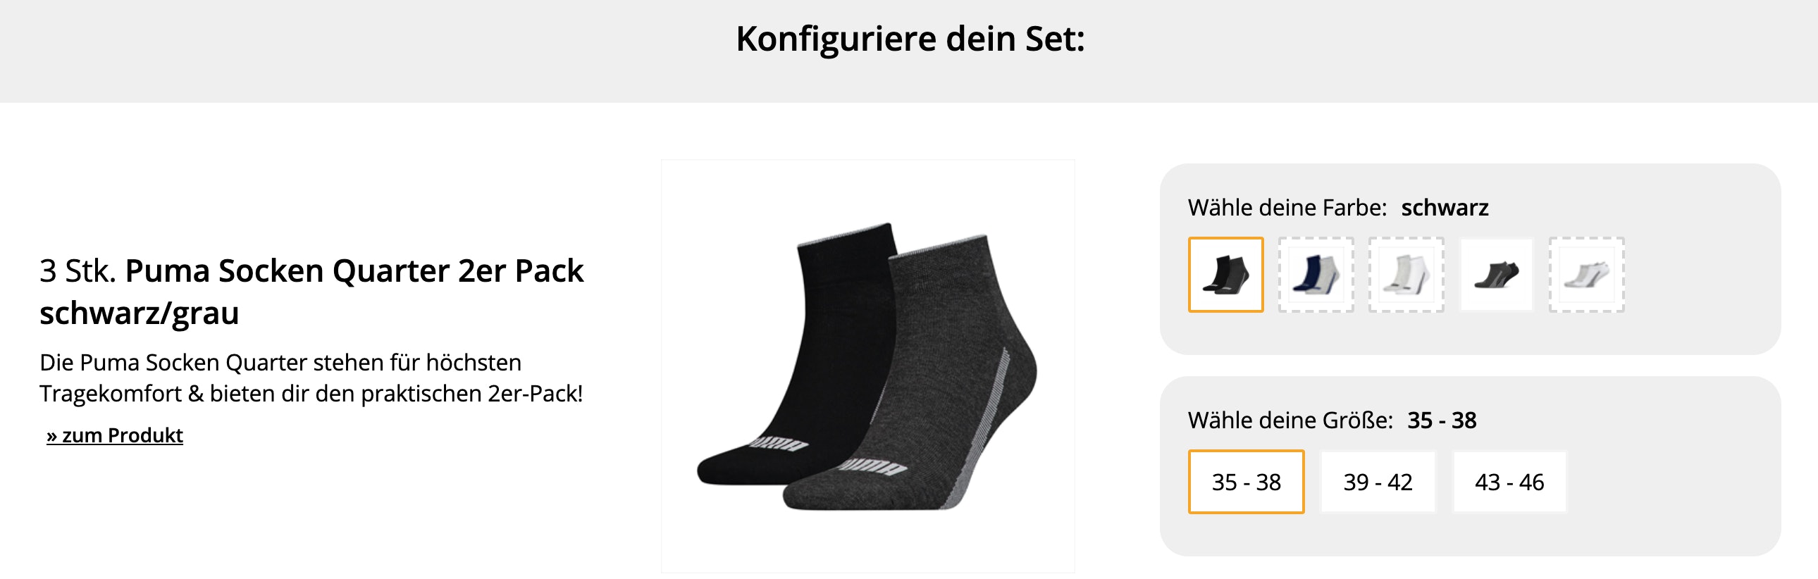
Task: Click the 'Wähle deine Farbe:' label
Action: [1287, 207]
